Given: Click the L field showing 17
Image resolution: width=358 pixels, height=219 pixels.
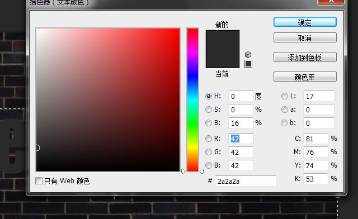Looking at the screenshot, I should tap(319, 96).
